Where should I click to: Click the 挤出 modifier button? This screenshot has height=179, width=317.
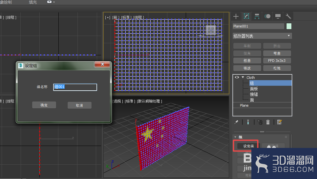277,46
